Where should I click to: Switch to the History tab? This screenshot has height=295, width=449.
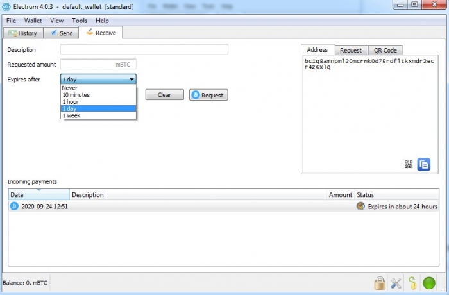[23, 33]
